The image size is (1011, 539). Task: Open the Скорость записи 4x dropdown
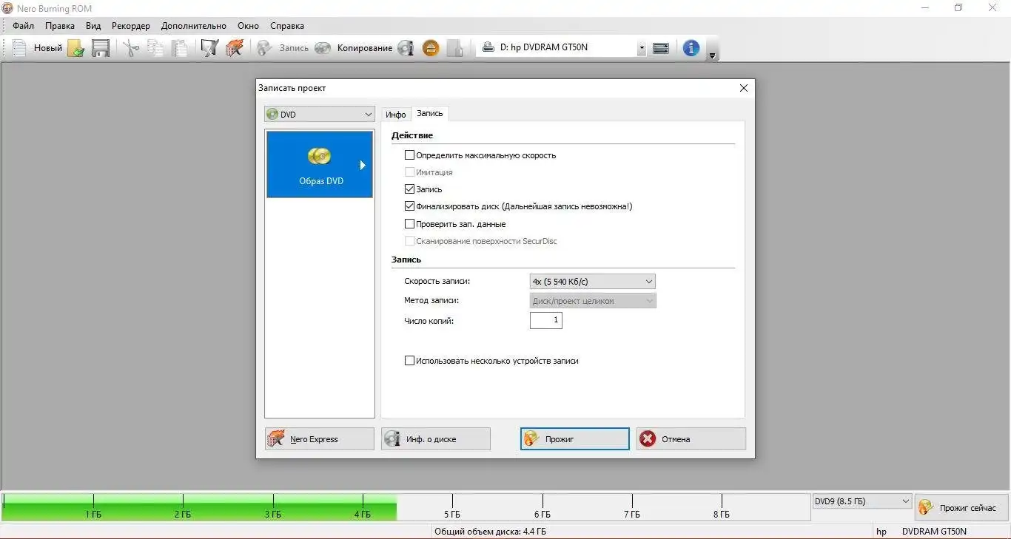coord(593,282)
